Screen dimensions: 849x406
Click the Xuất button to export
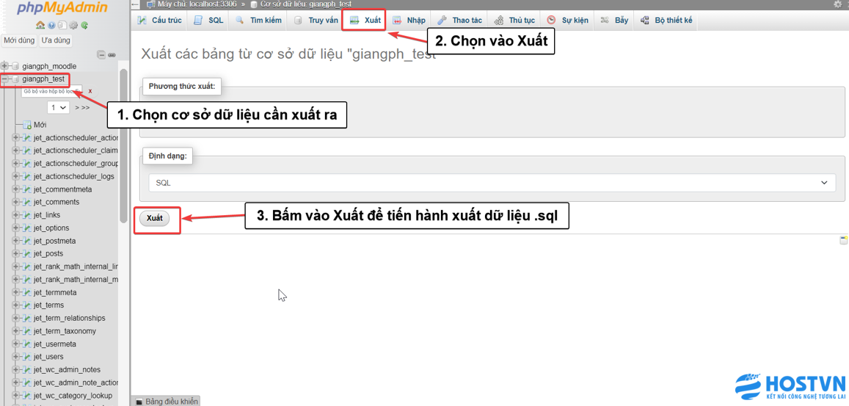[155, 218]
